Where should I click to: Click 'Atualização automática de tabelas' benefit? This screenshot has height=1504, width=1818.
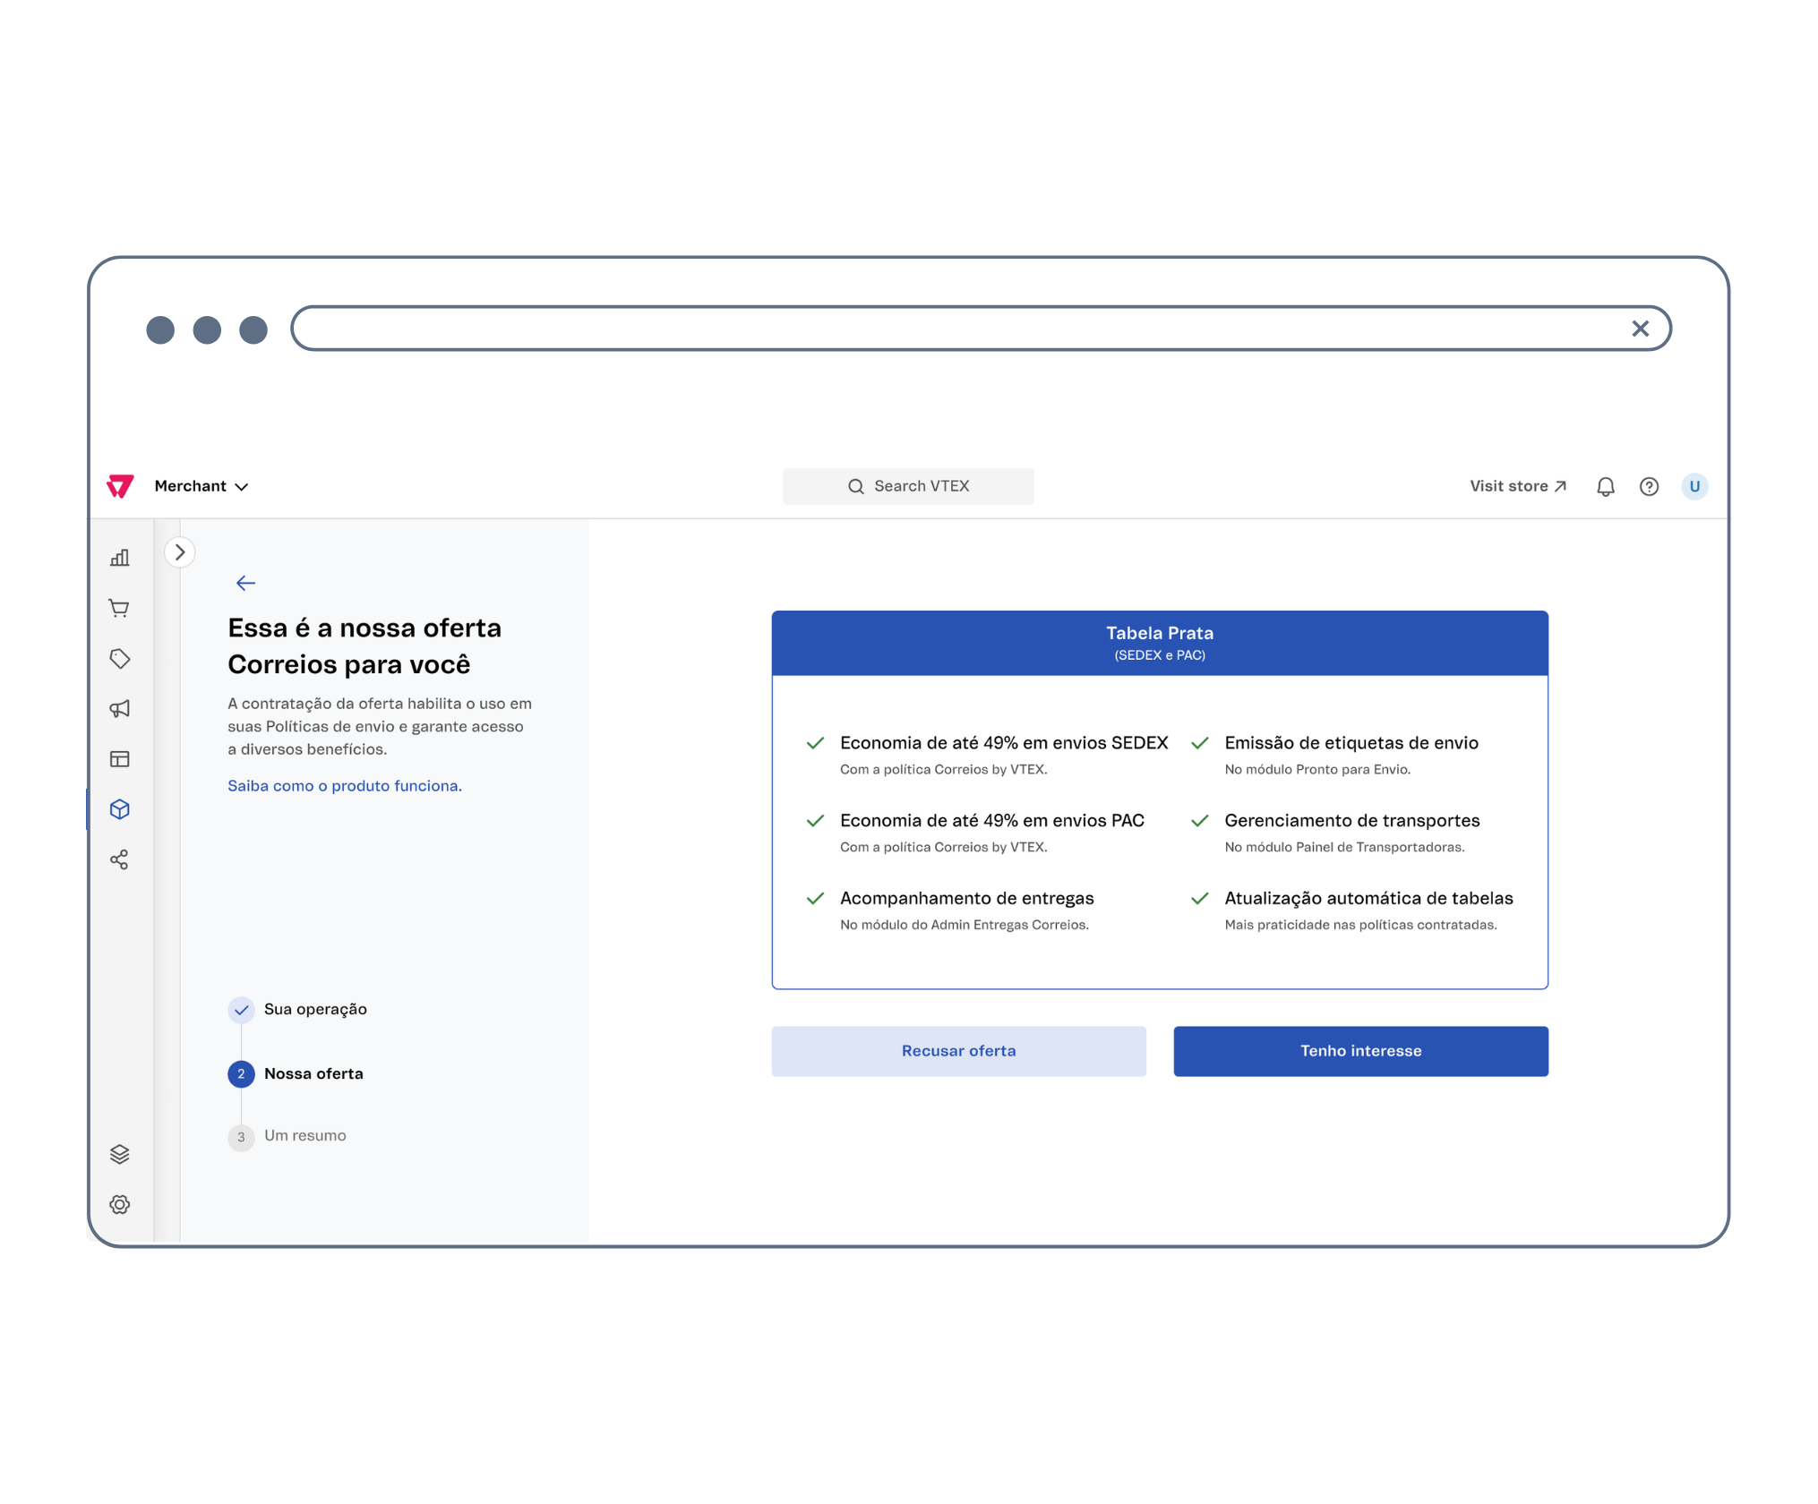(1368, 899)
